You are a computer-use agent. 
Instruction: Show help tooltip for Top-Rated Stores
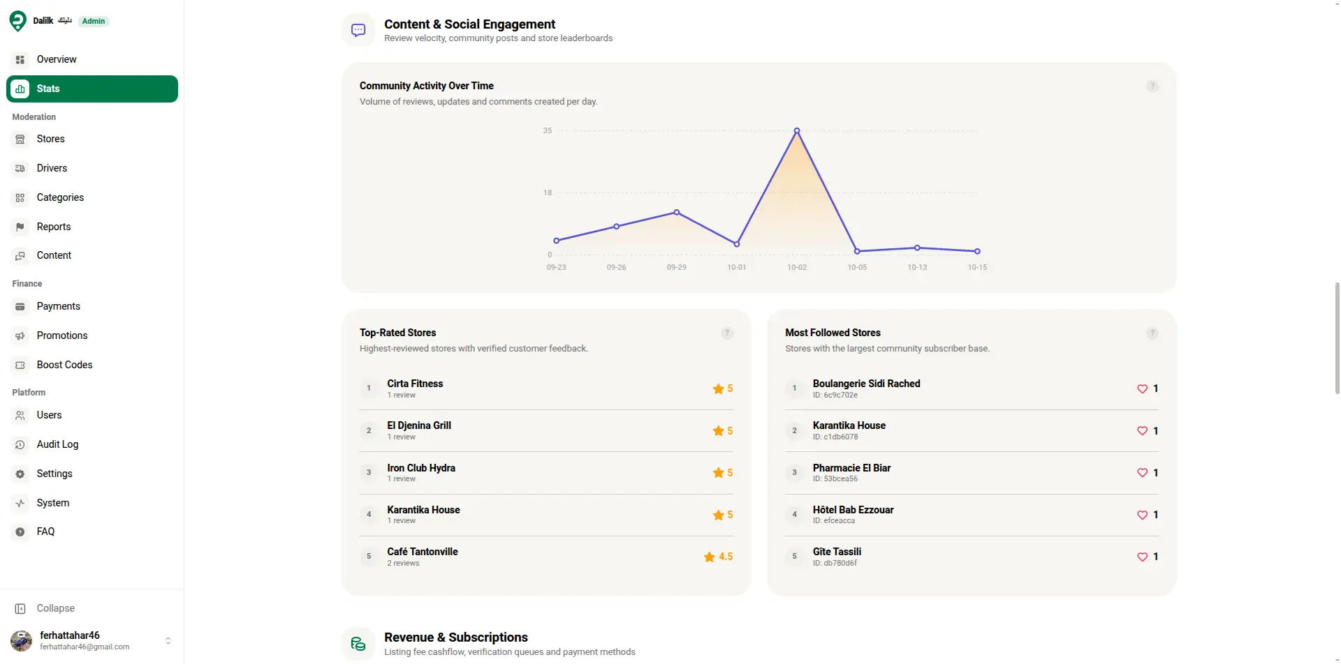point(727,333)
